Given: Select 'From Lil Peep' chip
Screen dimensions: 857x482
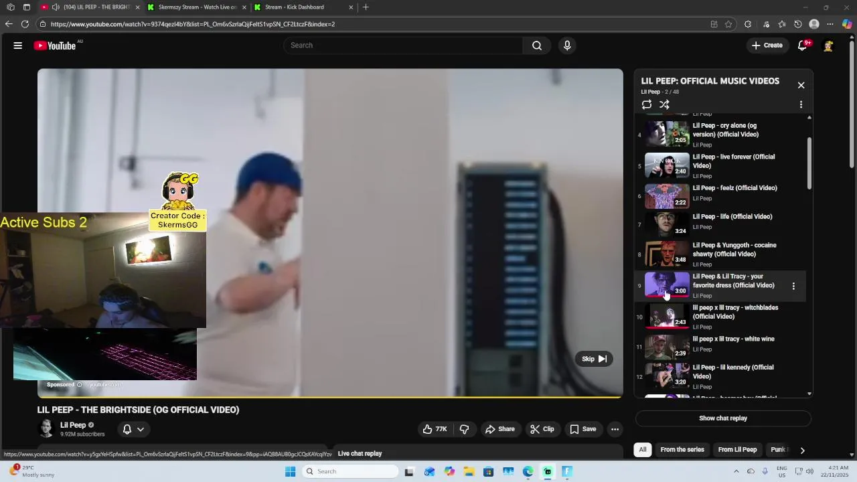Looking at the screenshot, I should [x=737, y=450].
